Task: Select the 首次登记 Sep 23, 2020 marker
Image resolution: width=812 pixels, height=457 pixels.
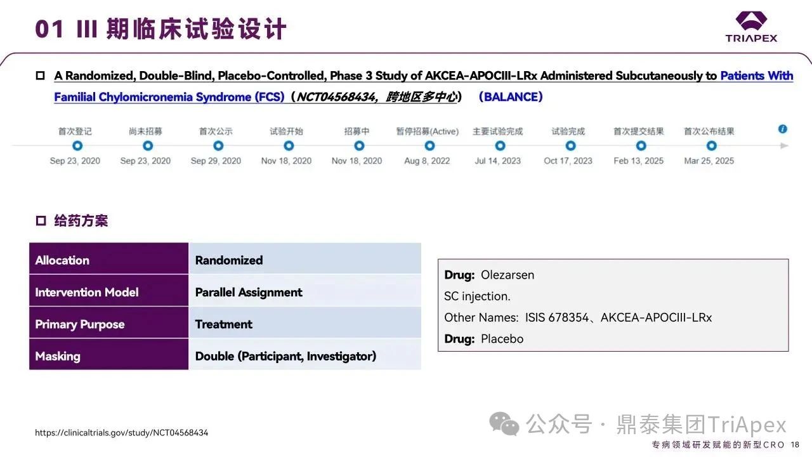Action: [x=77, y=146]
